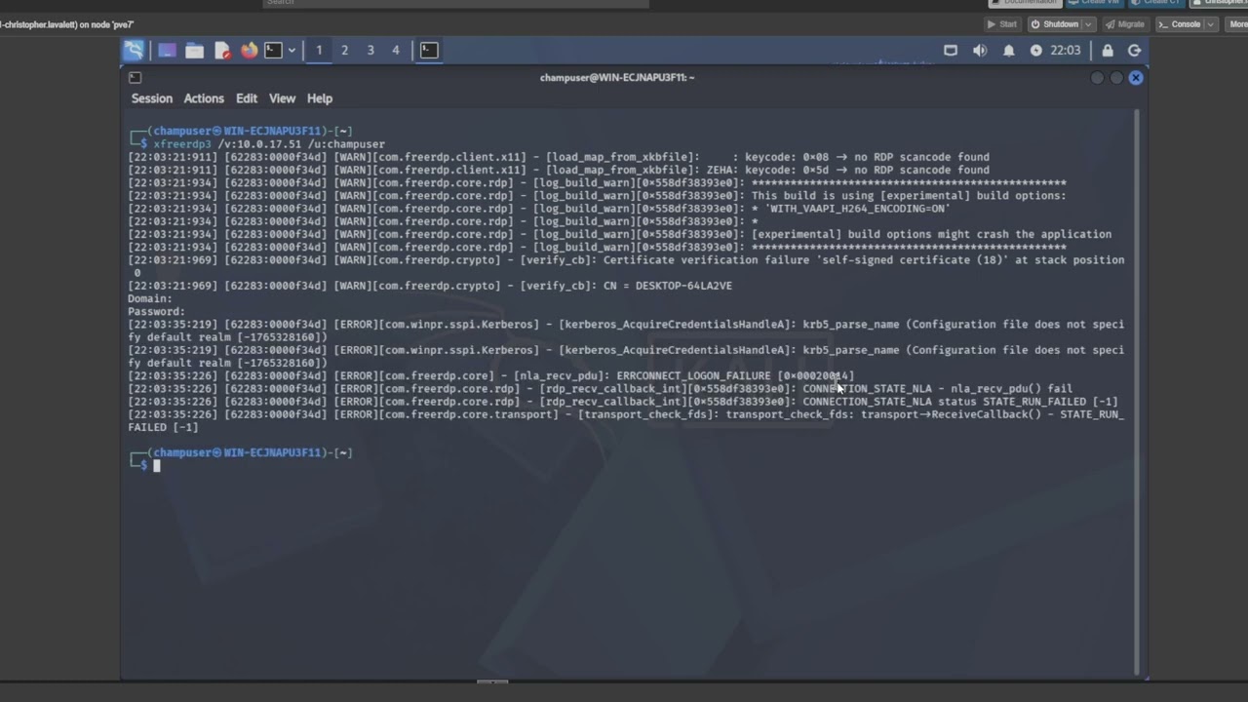
Task: Click the display/screen tray icon
Action: coord(951,51)
